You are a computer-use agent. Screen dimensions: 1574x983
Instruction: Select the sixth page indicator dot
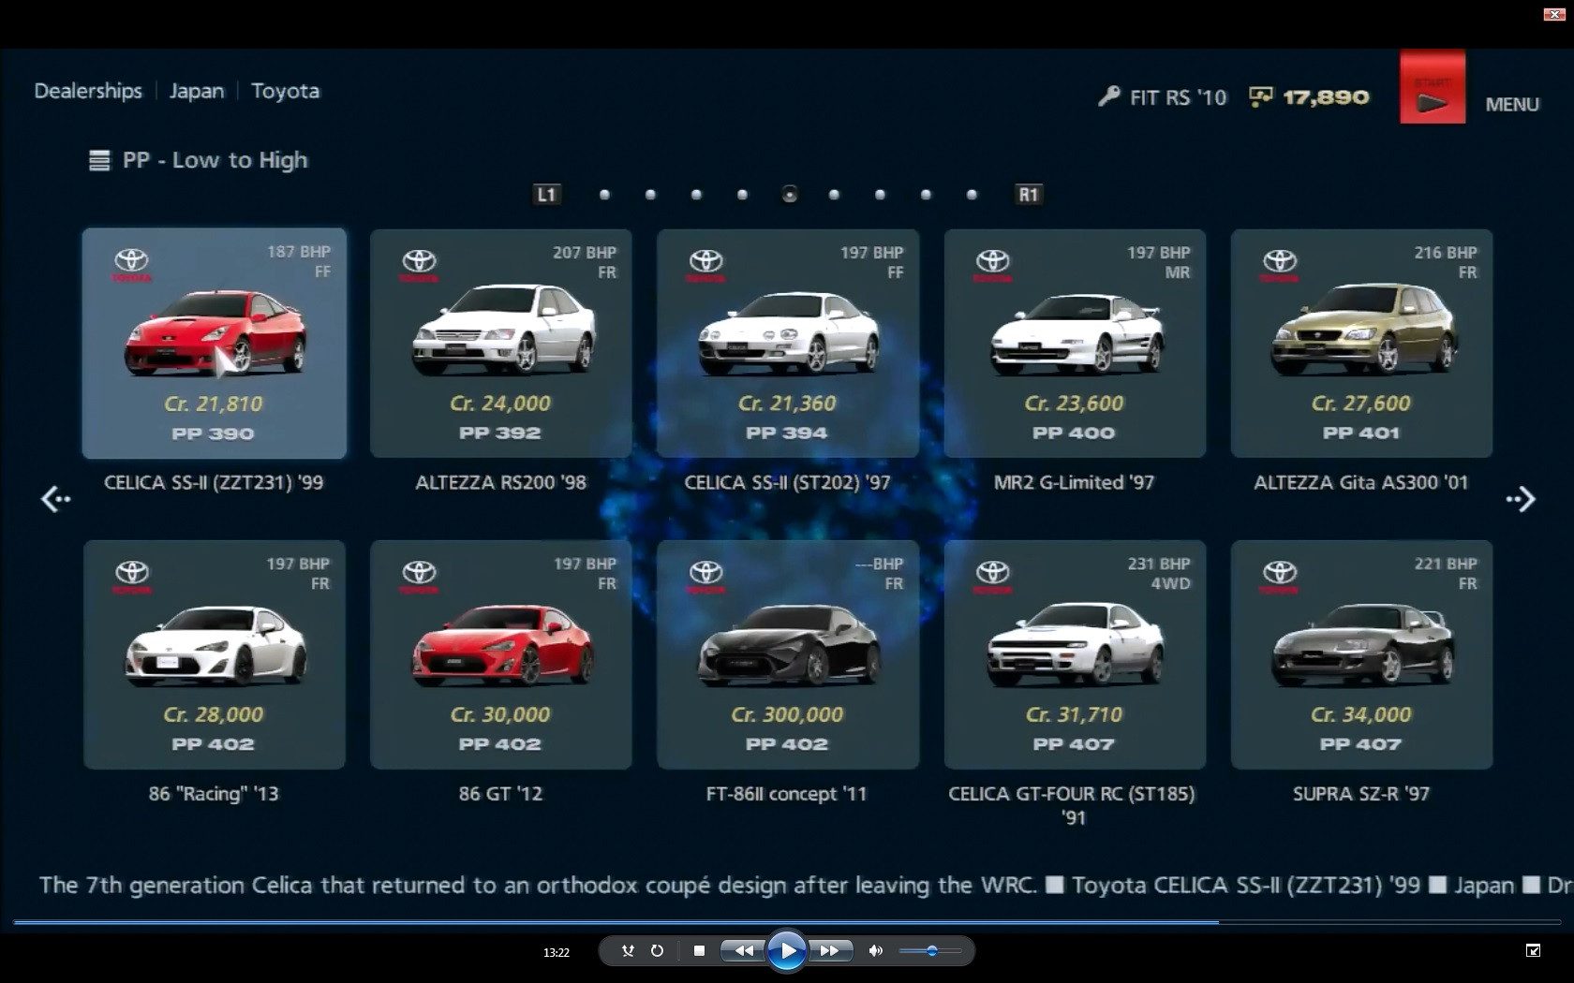coord(834,195)
